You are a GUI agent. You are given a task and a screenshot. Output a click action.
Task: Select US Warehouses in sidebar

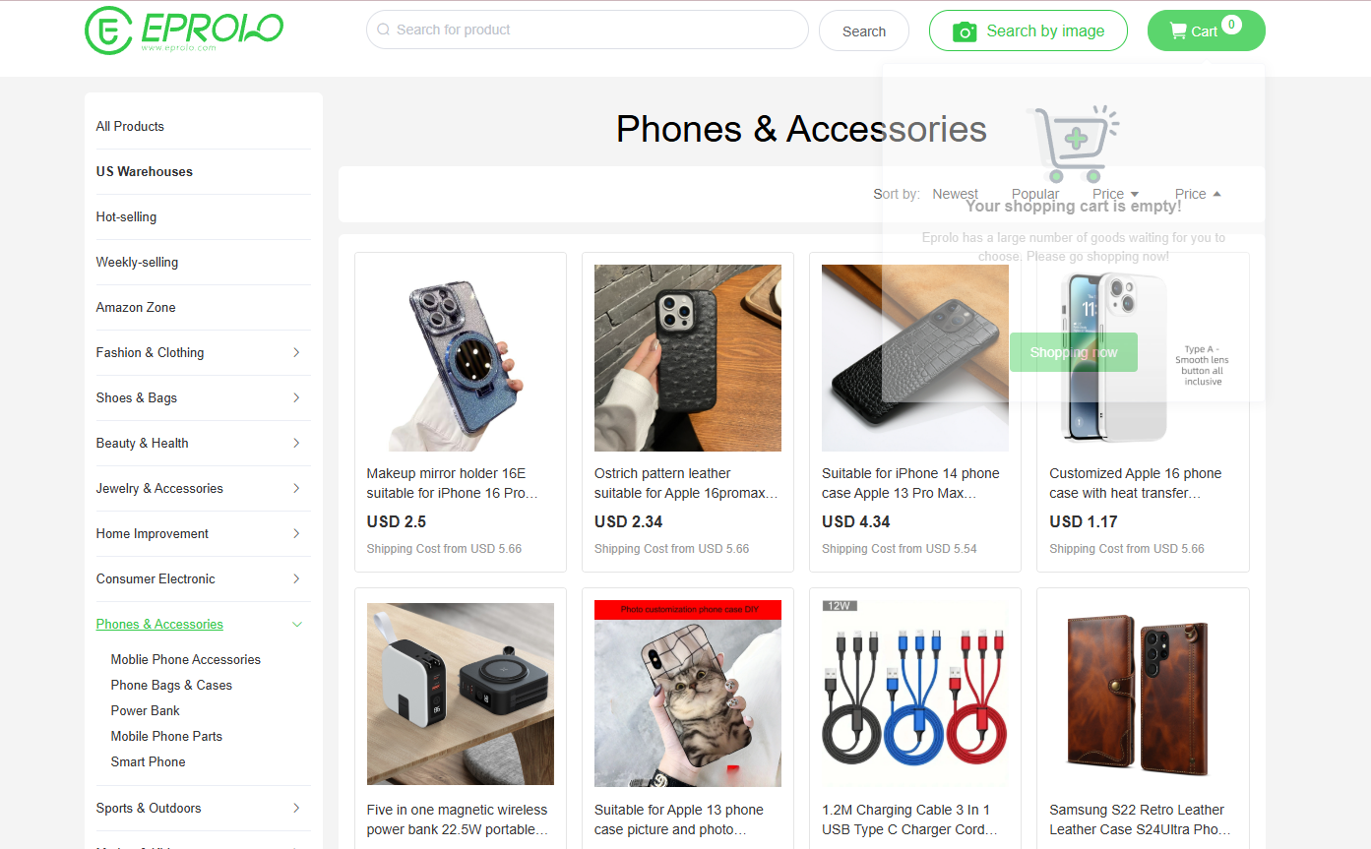(x=145, y=171)
